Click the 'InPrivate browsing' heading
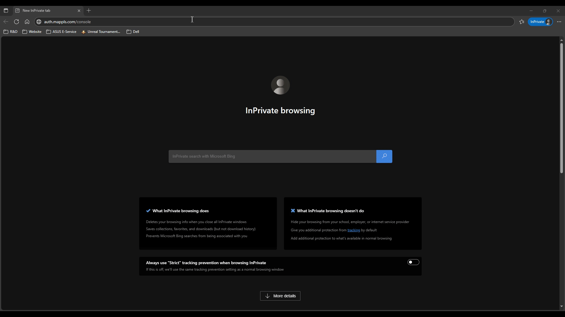Viewport: 565px width, 317px height. [280, 111]
